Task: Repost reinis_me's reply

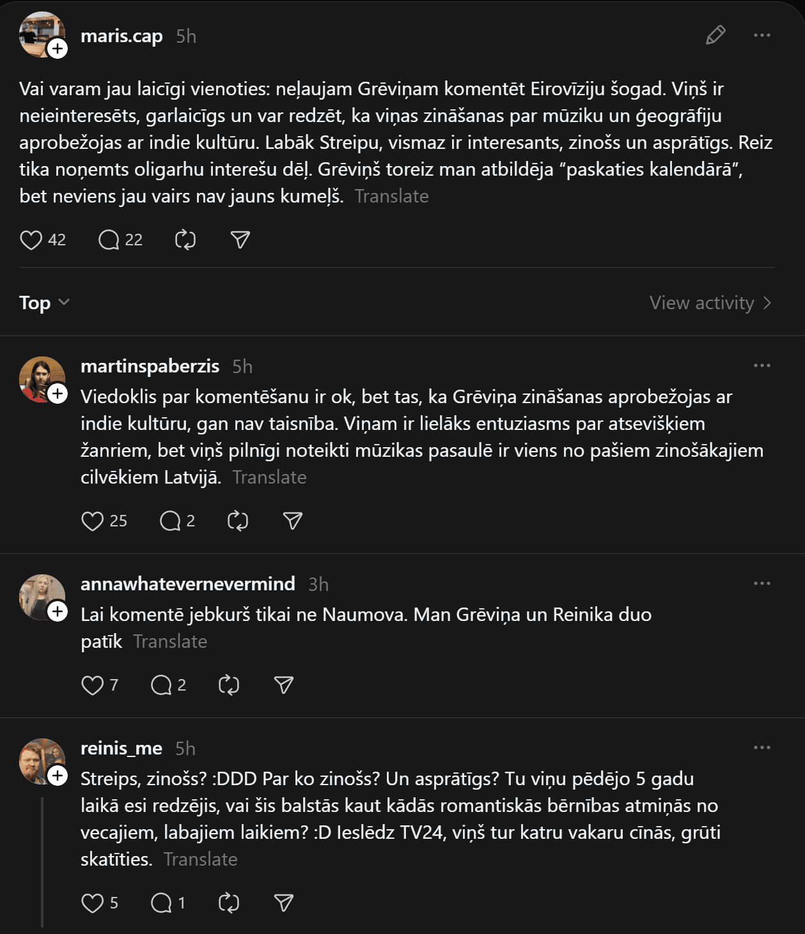Action: click(229, 903)
